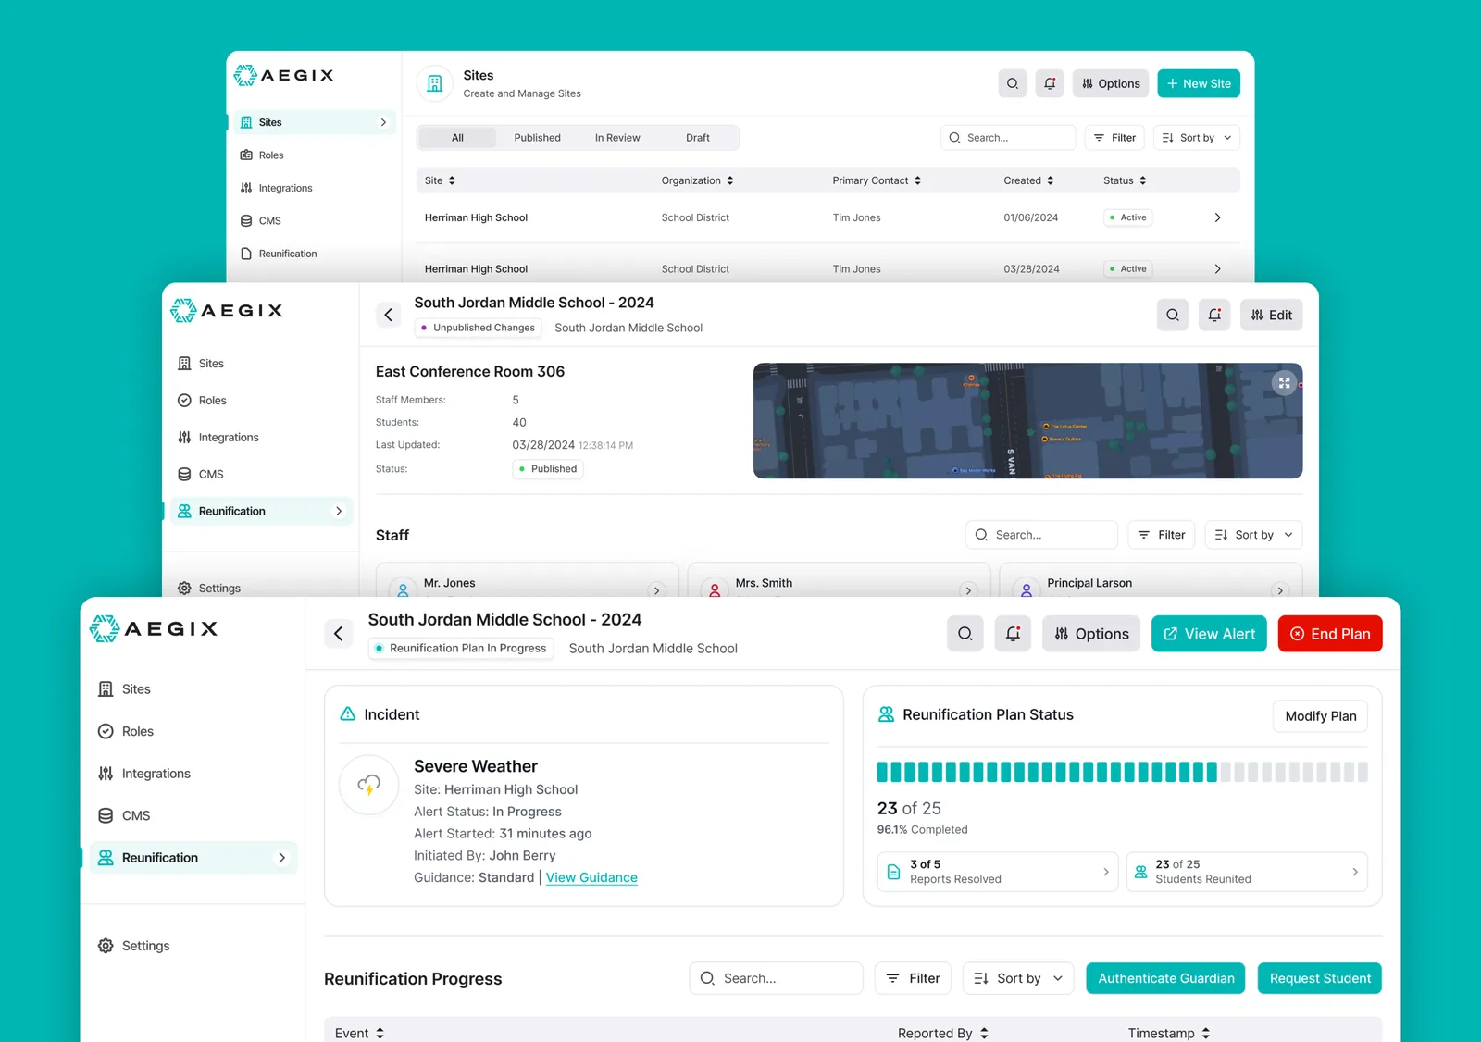
Task: Click the reunification progress bar
Action: coord(1122,772)
